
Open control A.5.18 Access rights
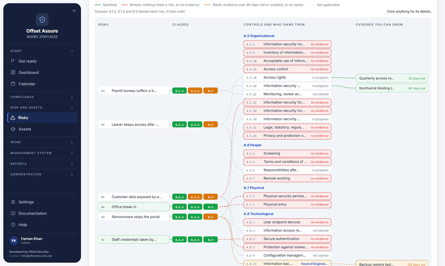pyautogui.click(x=287, y=78)
